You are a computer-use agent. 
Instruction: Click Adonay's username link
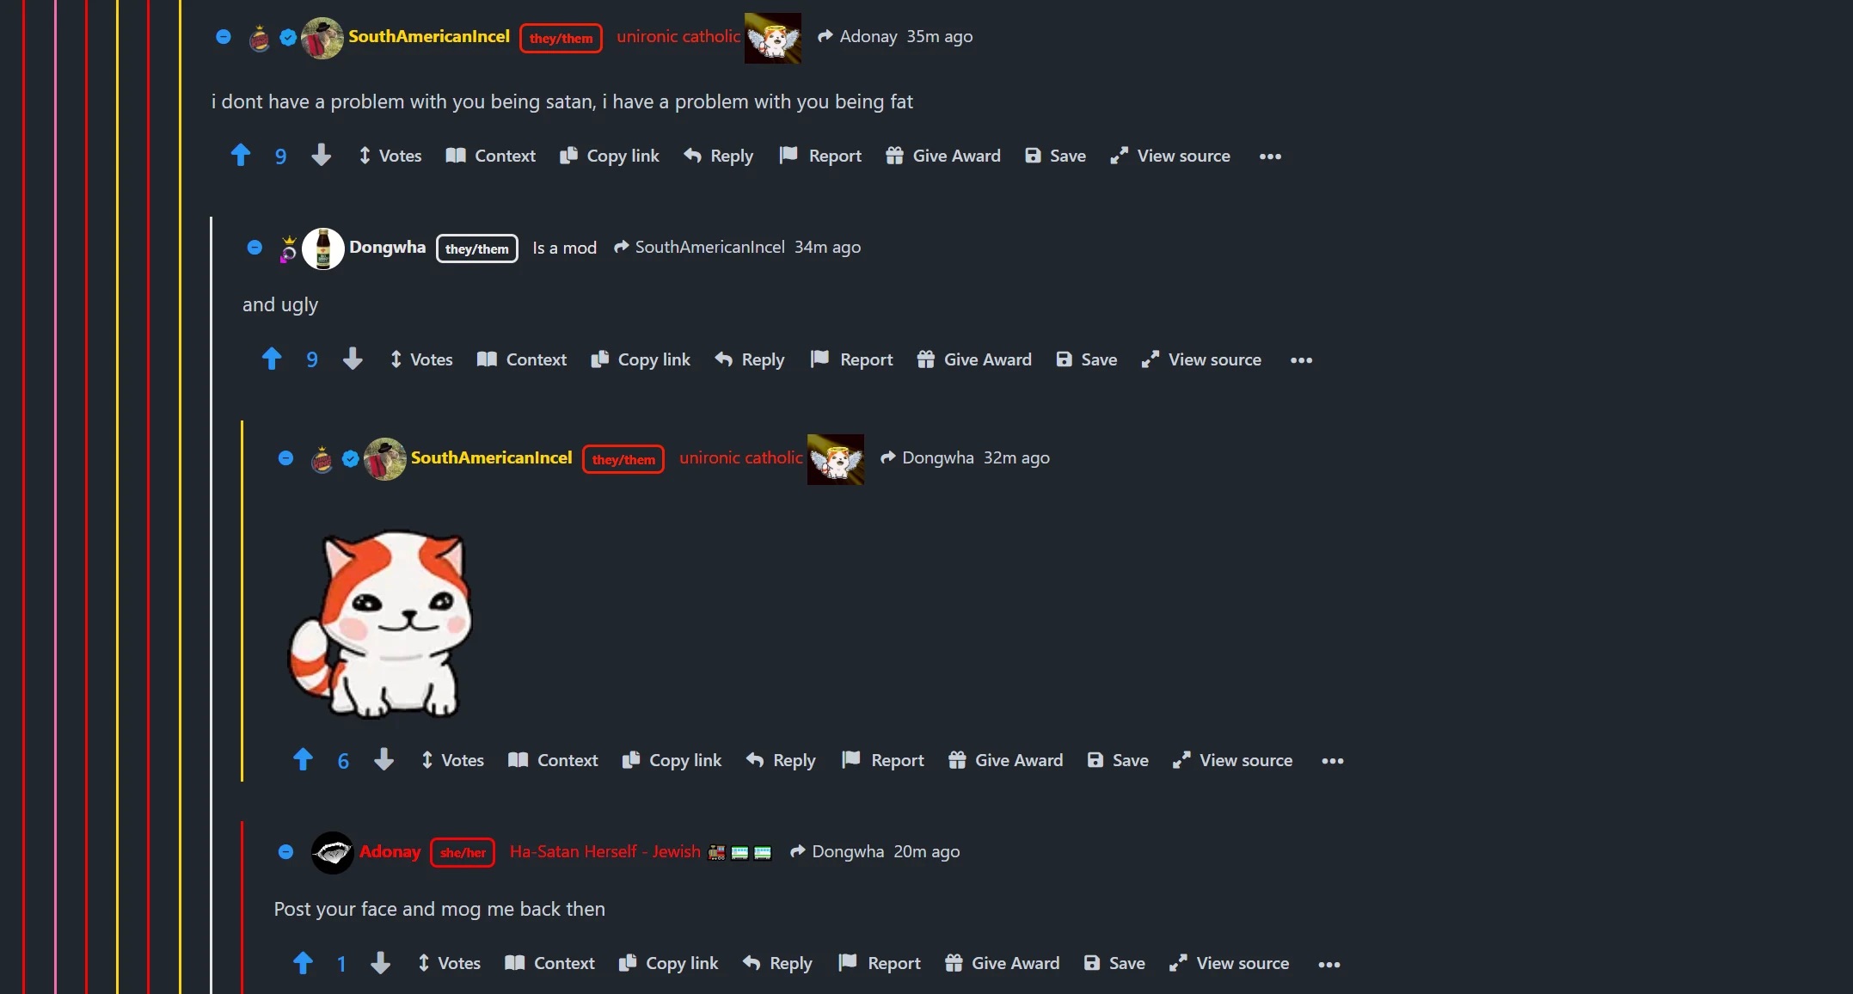390,852
